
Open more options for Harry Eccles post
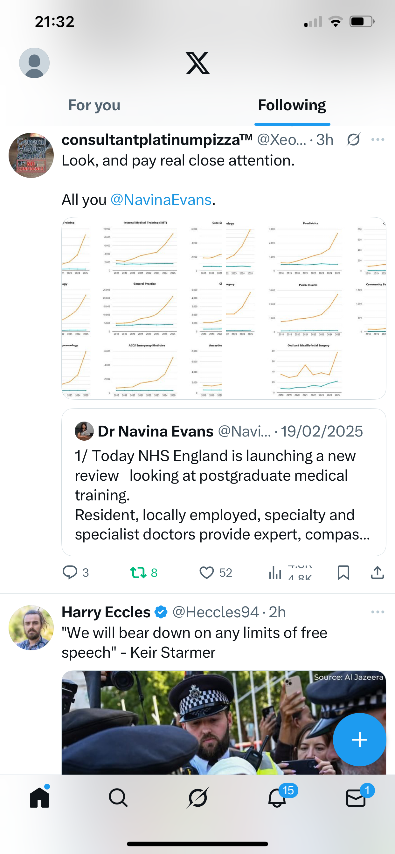click(378, 612)
